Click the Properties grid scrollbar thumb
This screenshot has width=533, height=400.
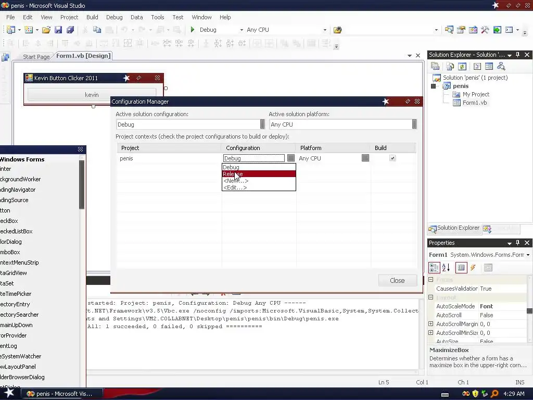(x=529, y=310)
